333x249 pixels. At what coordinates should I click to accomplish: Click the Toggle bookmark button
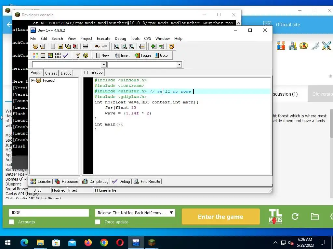143,55
